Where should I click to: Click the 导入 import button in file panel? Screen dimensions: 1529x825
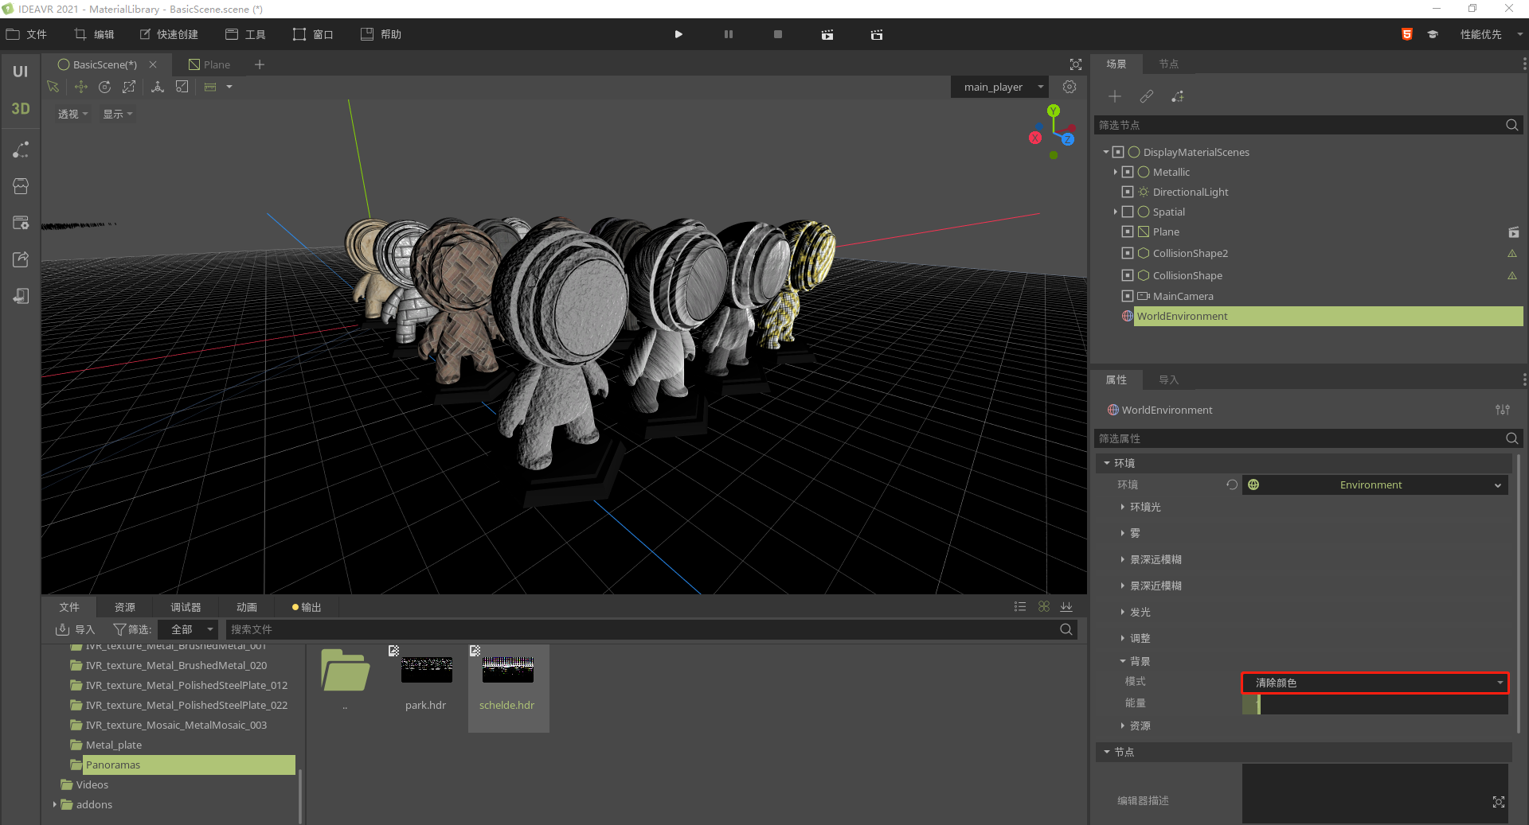coord(75,629)
